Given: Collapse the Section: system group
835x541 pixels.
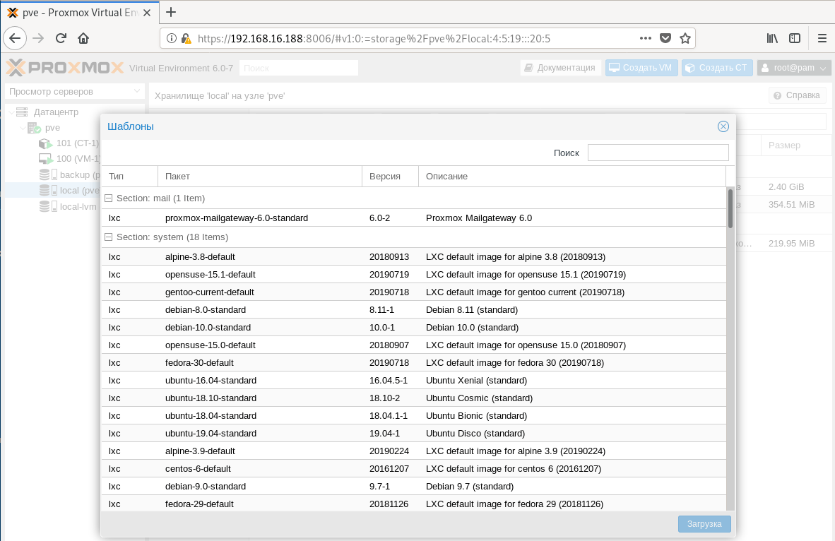Looking at the screenshot, I should click(x=109, y=237).
